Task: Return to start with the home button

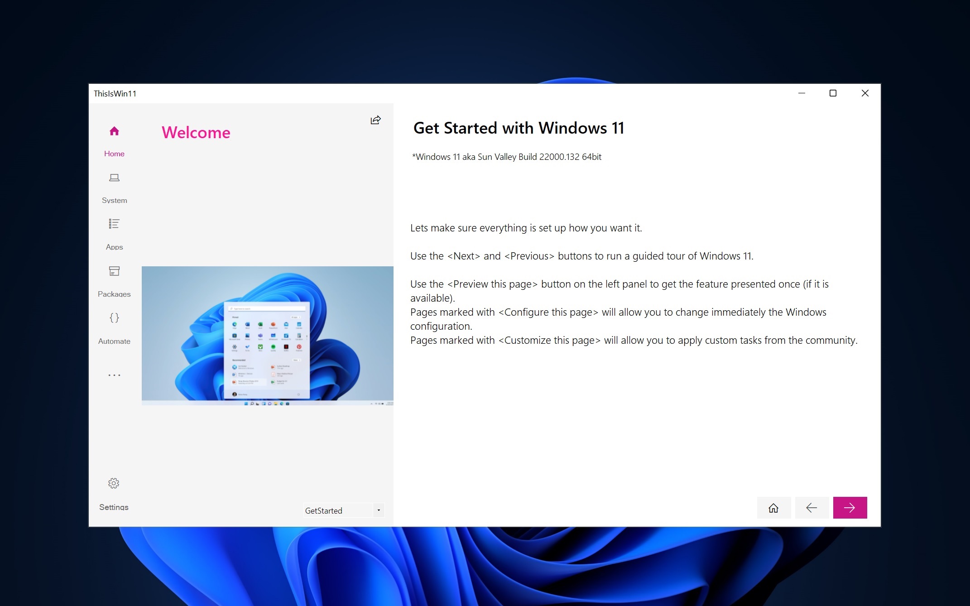Action: 773,508
